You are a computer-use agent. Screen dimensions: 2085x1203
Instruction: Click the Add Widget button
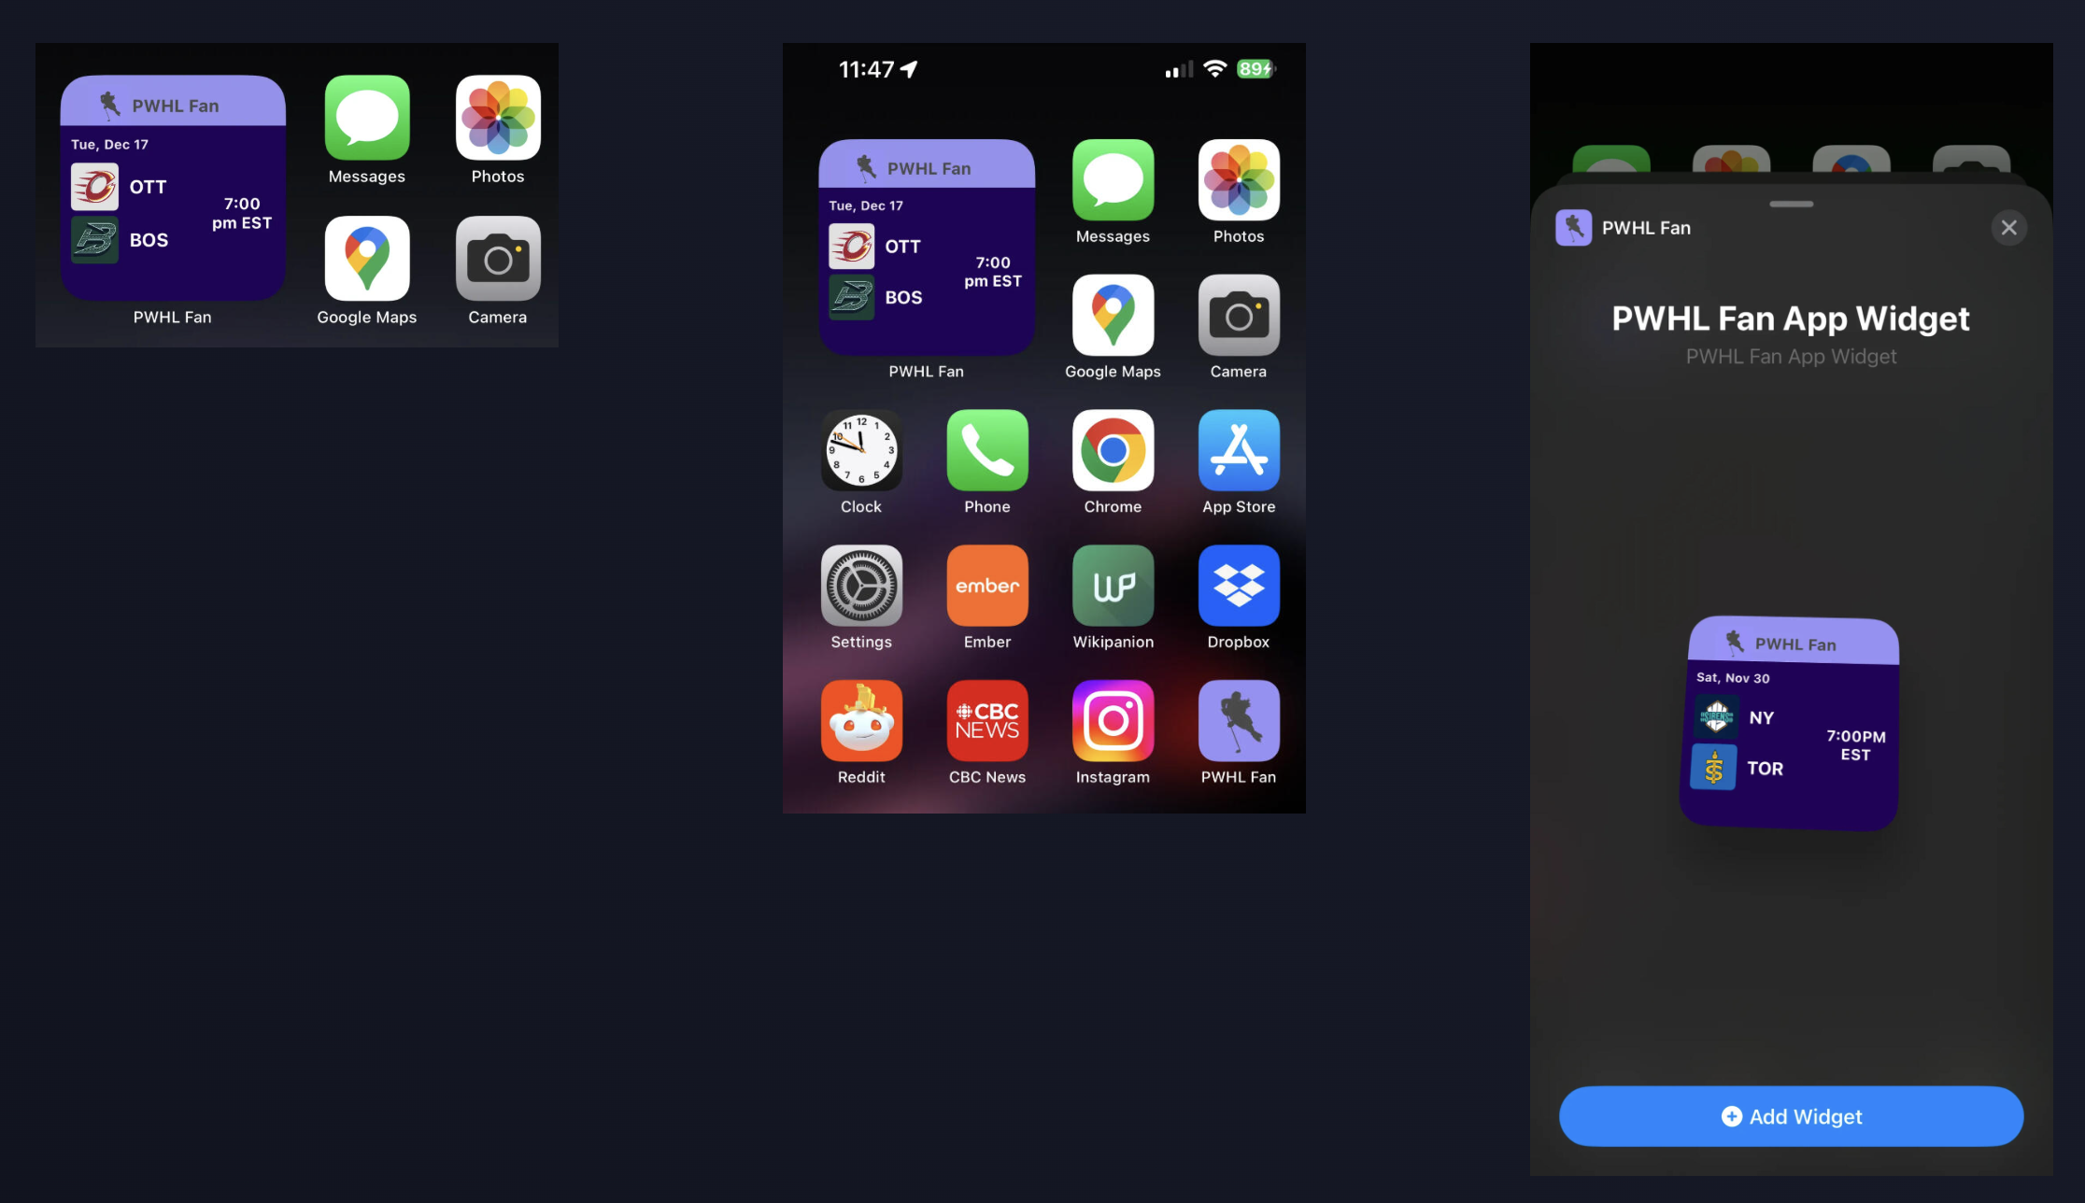tap(1791, 1116)
